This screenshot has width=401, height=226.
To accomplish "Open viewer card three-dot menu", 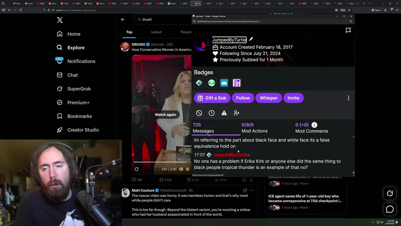I will coord(348,98).
